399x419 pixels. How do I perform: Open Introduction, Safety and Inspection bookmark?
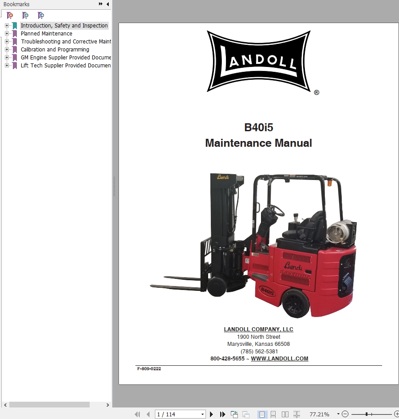[64, 26]
